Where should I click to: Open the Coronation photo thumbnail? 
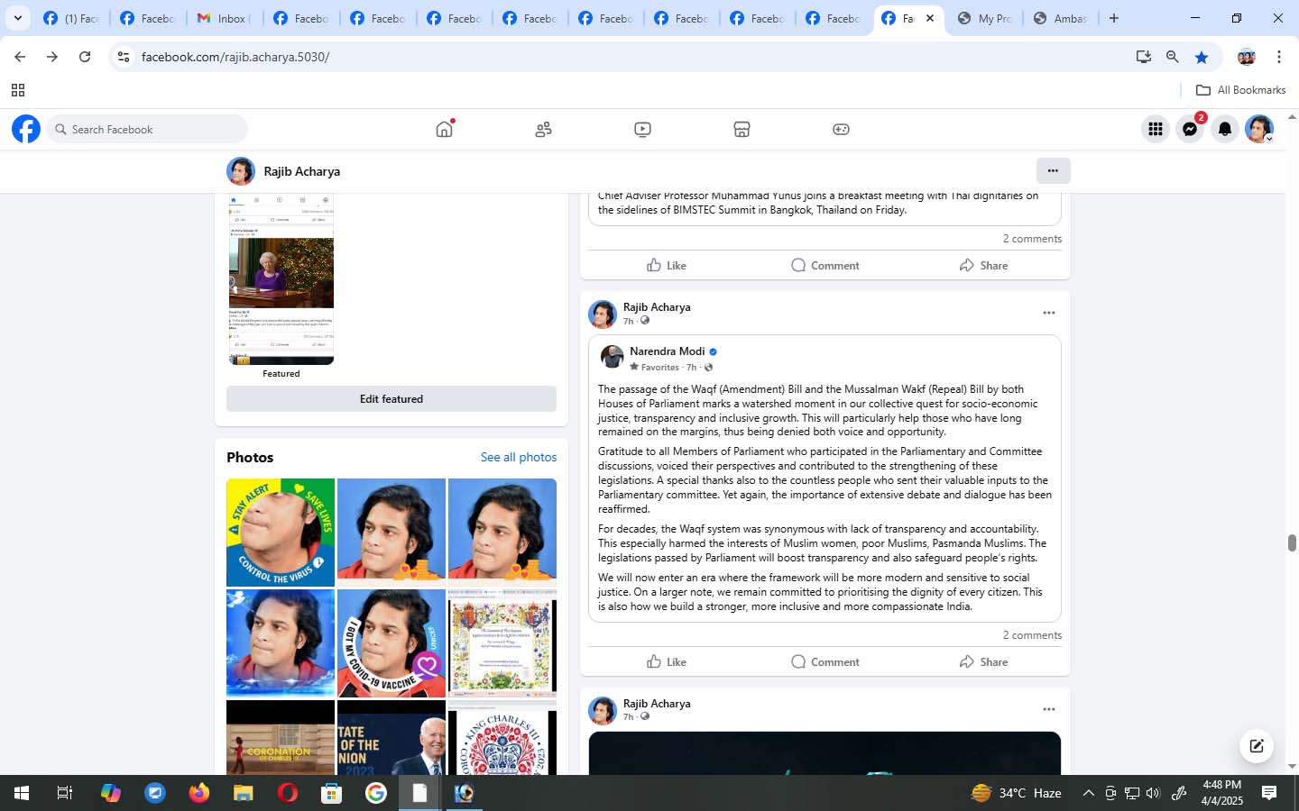(281, 737)
